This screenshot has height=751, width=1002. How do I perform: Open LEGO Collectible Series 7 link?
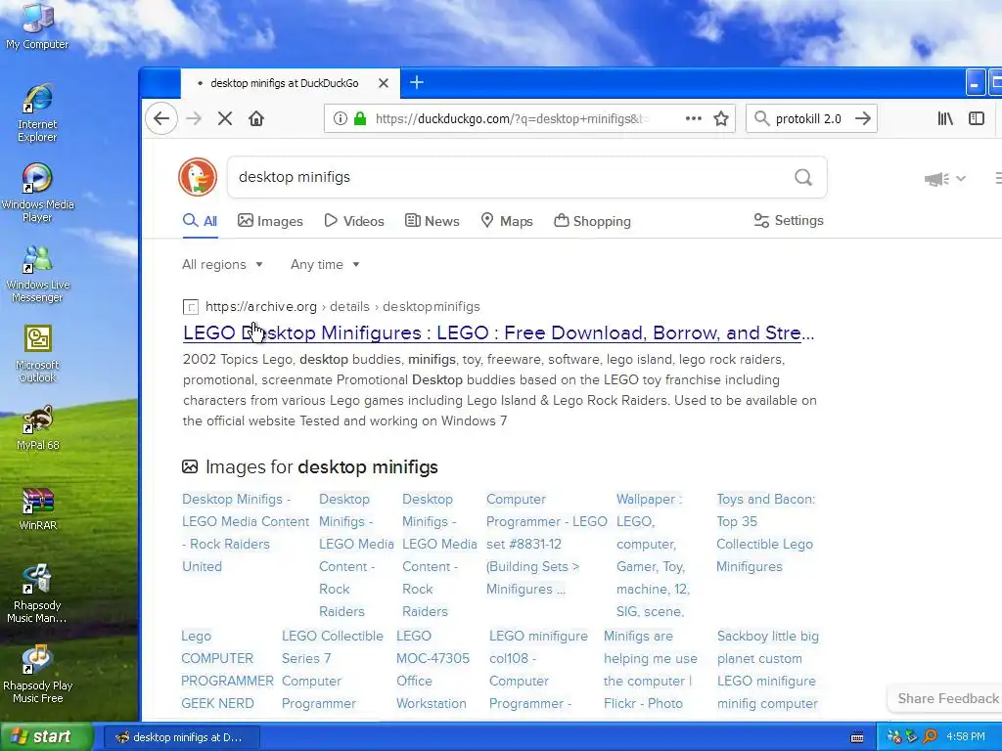pos(333,669)
